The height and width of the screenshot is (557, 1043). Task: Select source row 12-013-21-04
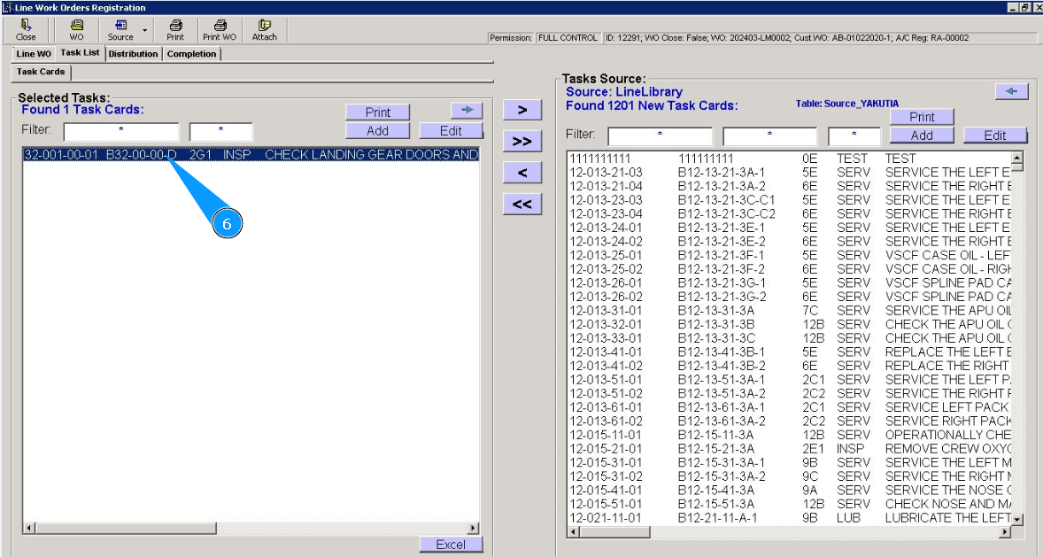tap(790, 186)
